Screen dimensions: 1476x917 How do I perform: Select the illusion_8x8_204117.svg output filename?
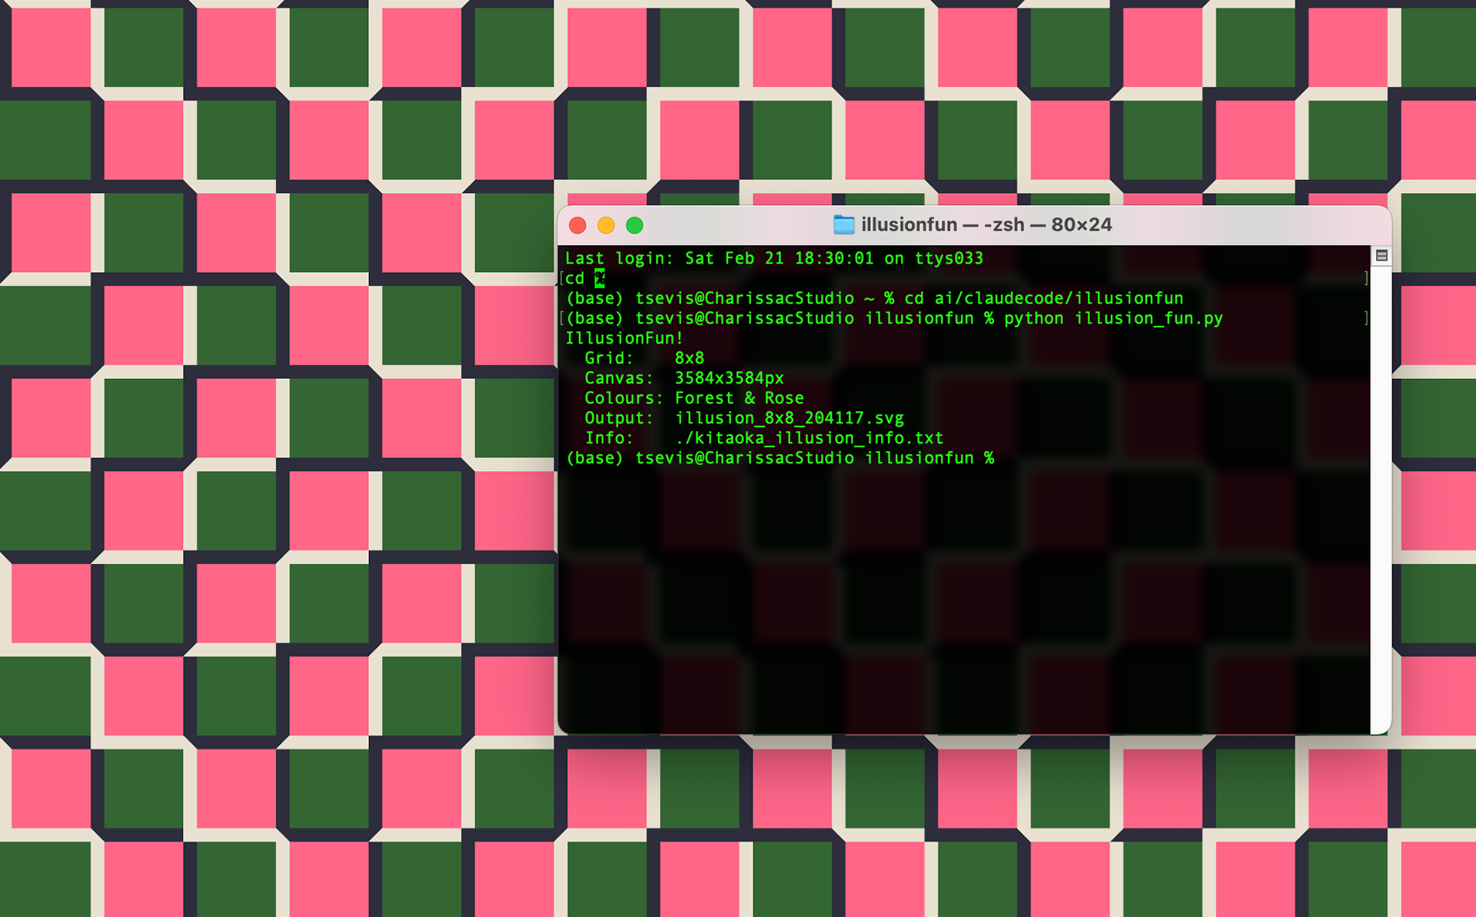(x=789, y=417)
